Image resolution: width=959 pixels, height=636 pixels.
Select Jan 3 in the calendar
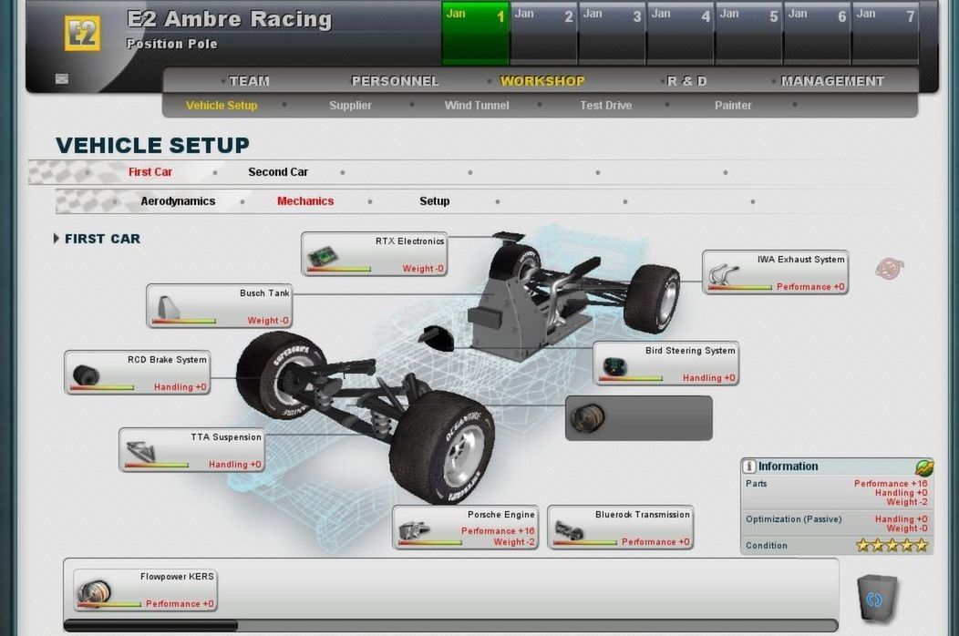pyautogui.click(x=612, y=34)
